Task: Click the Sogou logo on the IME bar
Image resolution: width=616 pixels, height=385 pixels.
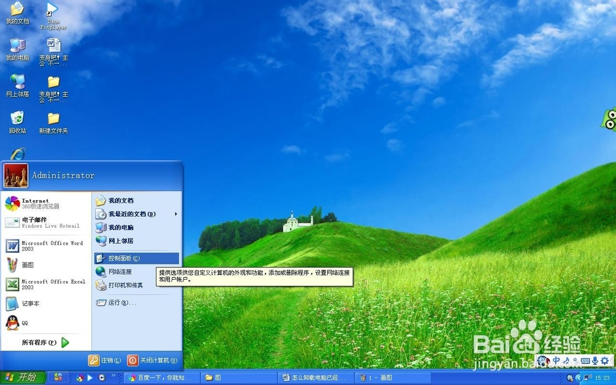Action: click(x=543, y=360)
